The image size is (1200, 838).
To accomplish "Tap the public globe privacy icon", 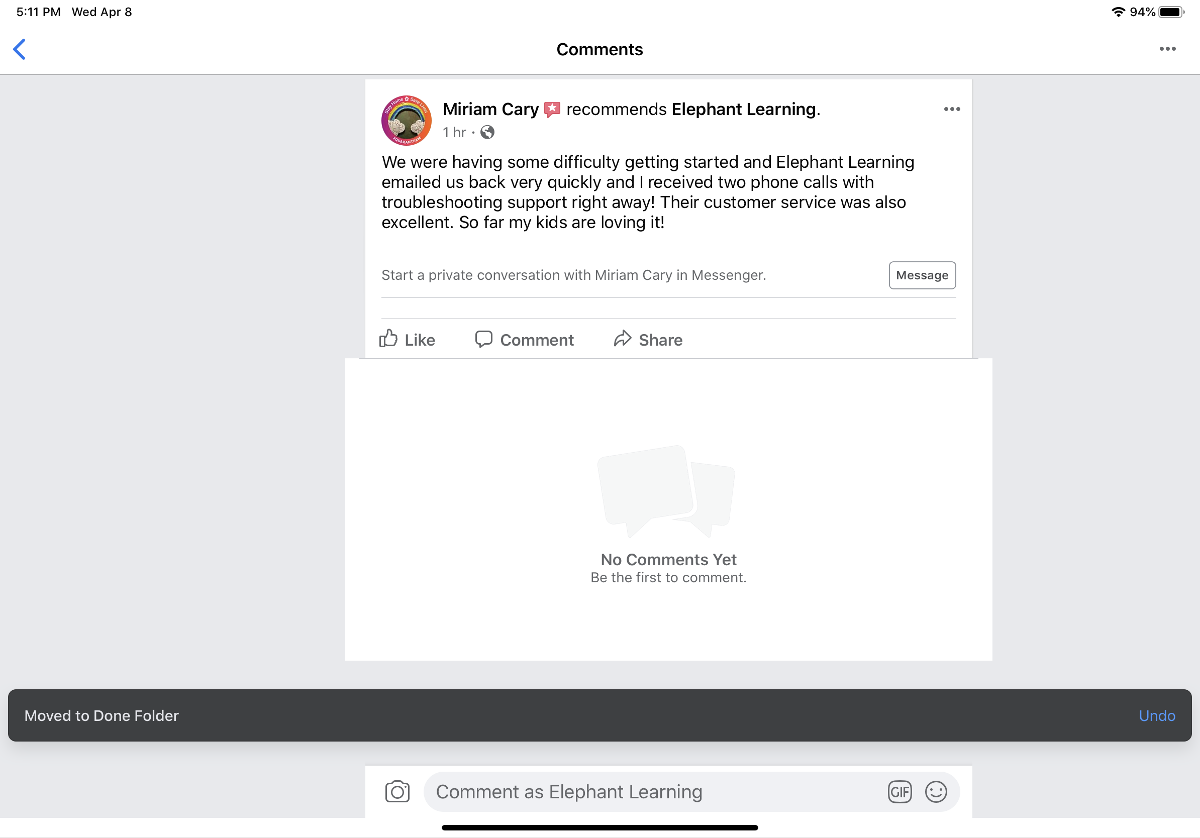I will 487,133.
